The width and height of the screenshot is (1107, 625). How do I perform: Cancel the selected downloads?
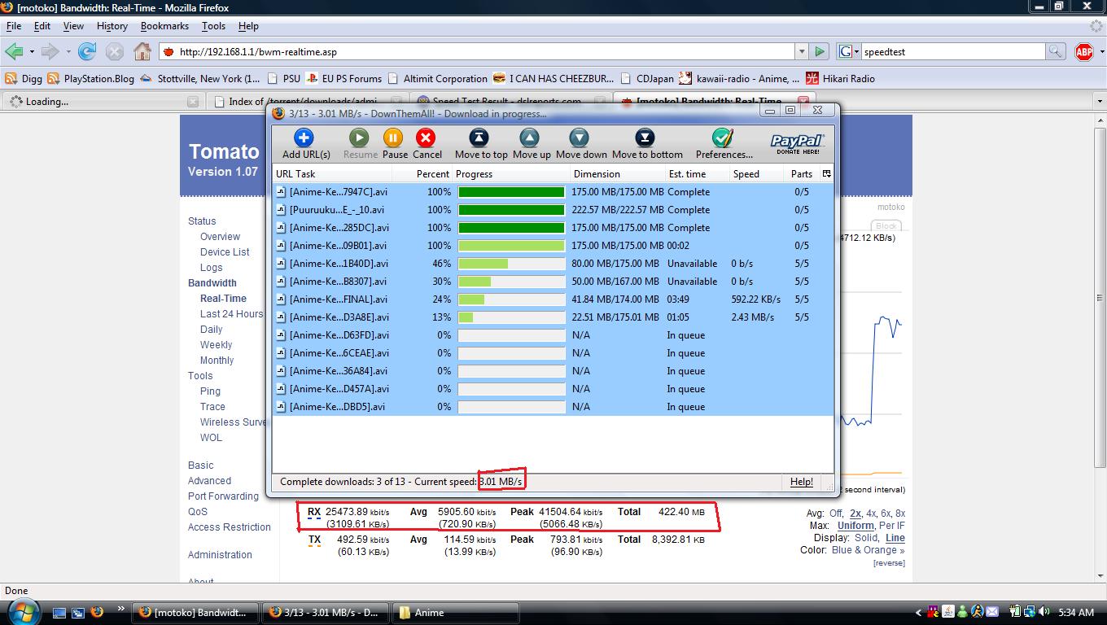426,138
